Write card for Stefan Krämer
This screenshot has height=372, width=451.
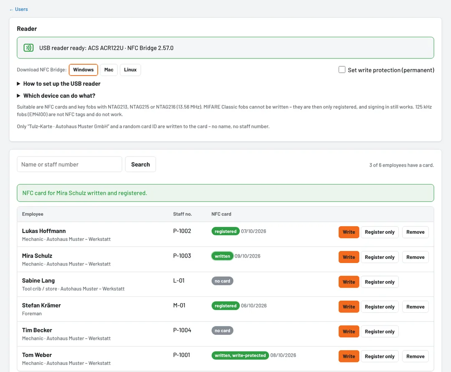point(349,307)
